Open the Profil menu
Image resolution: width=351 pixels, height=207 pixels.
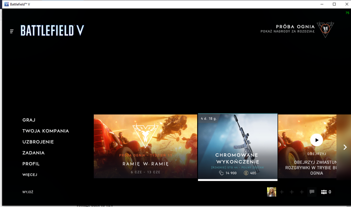coord(31,164)
